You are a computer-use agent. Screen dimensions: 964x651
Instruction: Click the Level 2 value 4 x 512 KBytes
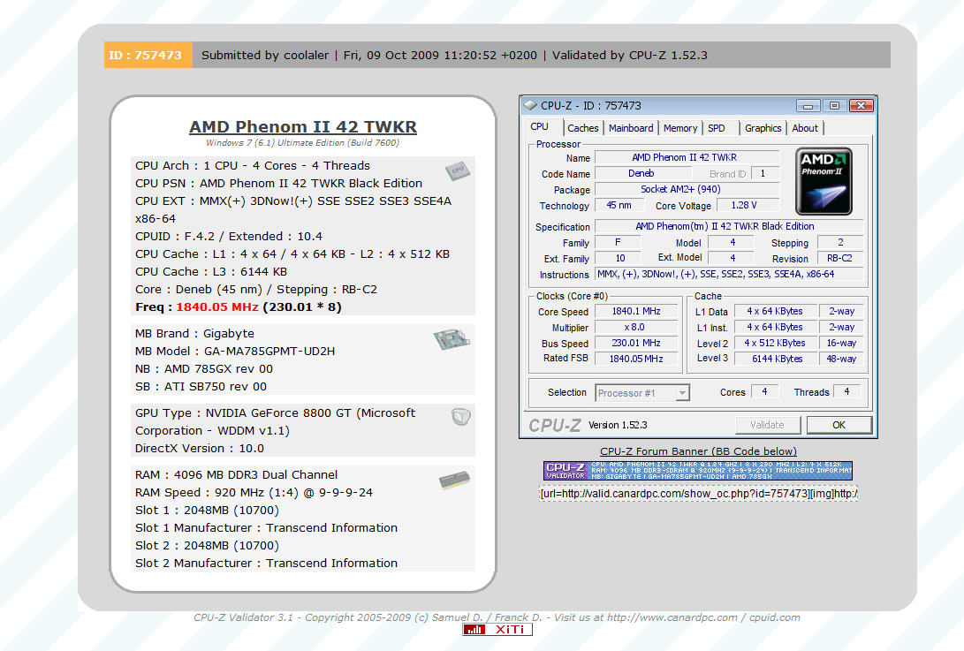(775, 343)
